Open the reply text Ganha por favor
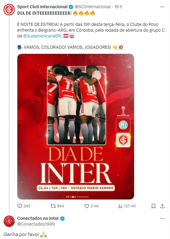 pyautogui.click(x=21, y=234)
